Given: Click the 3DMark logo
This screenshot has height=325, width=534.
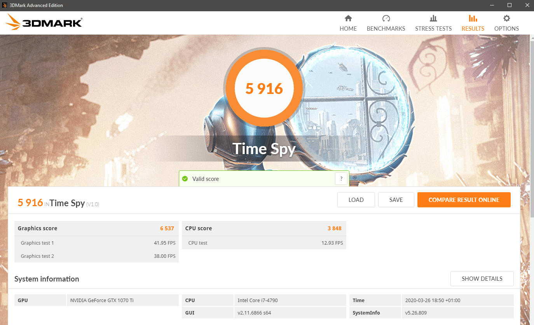Looking at the screenshot, I should click(44, 23).
